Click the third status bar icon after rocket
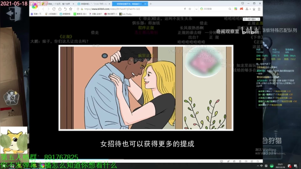The height and width of the screenshot is (169, 301). point(234,161)
